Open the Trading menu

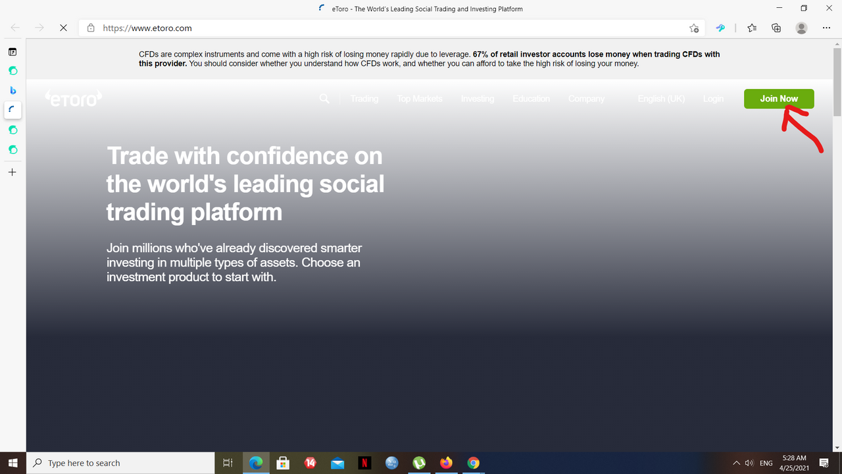tap(364, 99)
